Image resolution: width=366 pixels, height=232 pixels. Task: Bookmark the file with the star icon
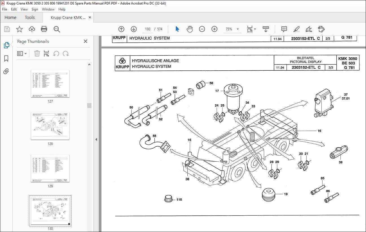(19, 29)
